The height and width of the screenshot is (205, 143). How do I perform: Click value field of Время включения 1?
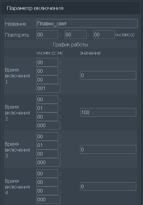pyautogui.click(x=108, y=75)
